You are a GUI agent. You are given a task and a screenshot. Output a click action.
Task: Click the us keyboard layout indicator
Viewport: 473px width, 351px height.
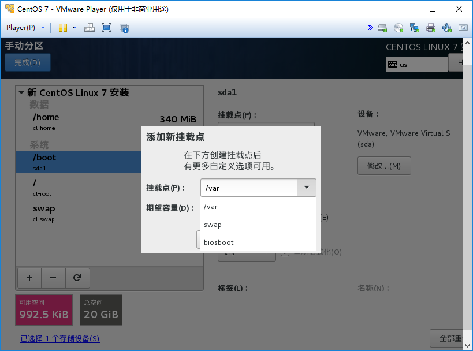pos(417,64)
